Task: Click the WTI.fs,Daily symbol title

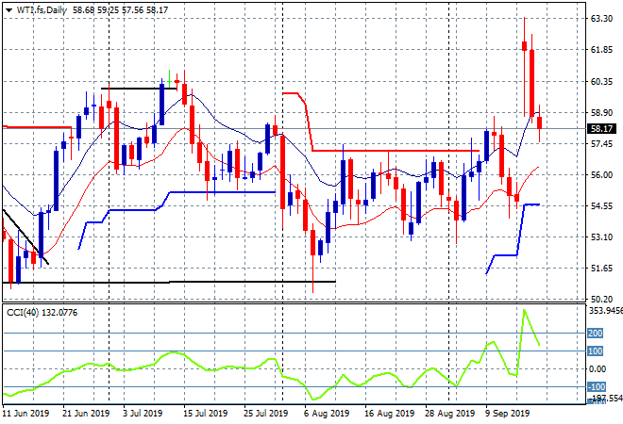Action: pos(42,10)
